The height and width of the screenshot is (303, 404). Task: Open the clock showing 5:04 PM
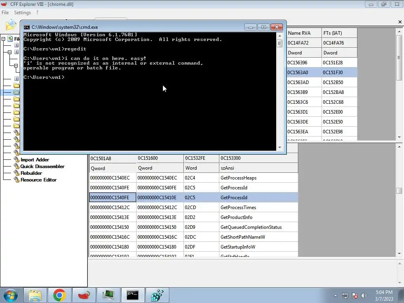(384, 296)
